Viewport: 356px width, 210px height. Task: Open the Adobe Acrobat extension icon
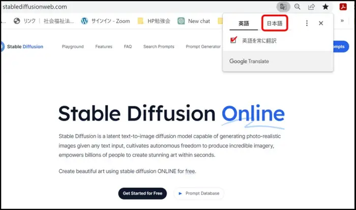coord(343,7)
